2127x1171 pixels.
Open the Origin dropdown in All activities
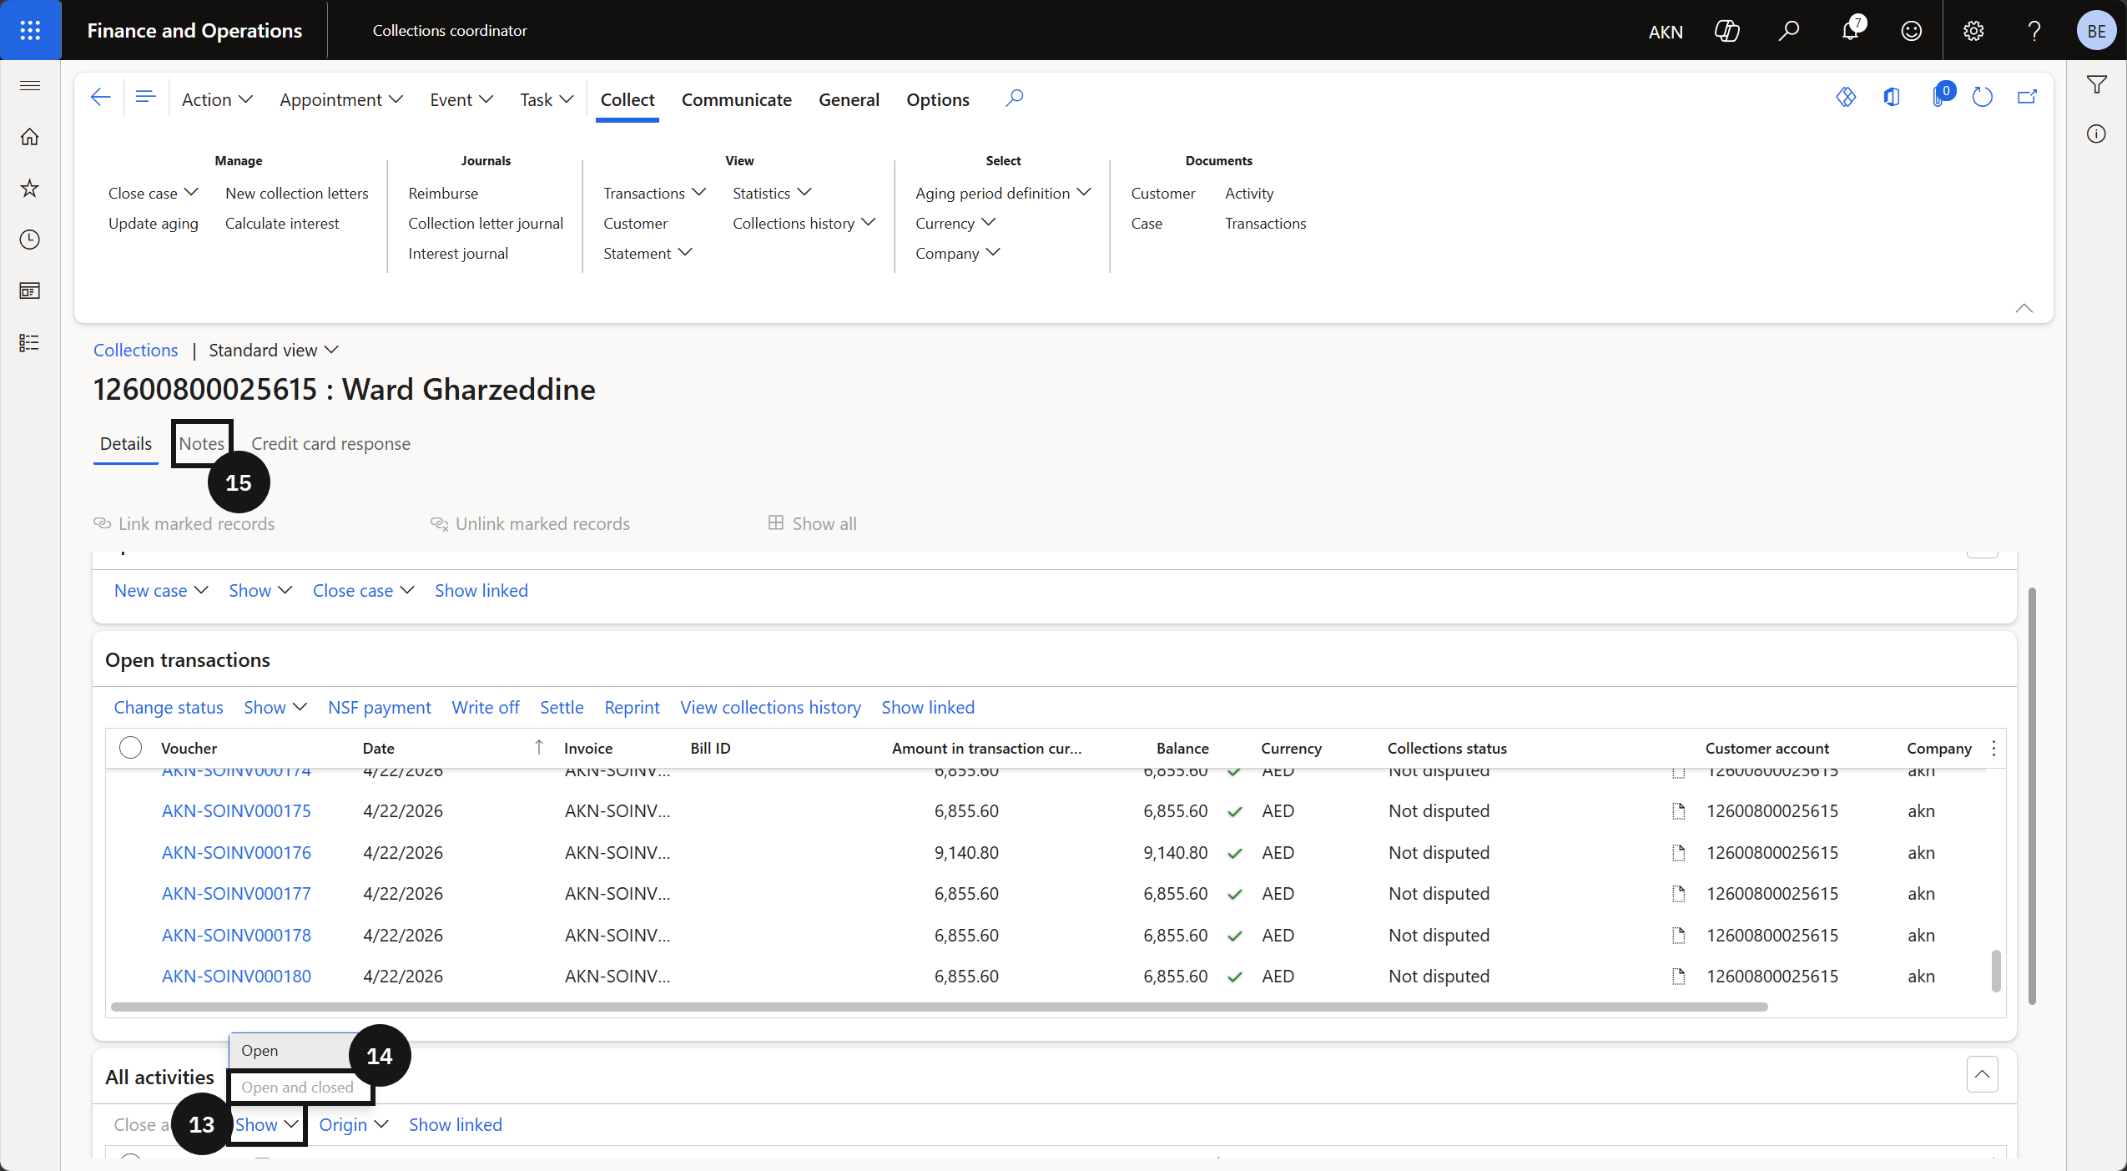coord(353,1124)
